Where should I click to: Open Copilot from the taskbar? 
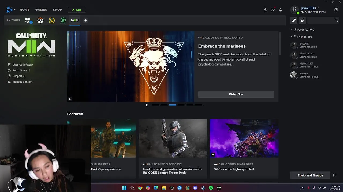pyautogui.click(x=148, y=188)
